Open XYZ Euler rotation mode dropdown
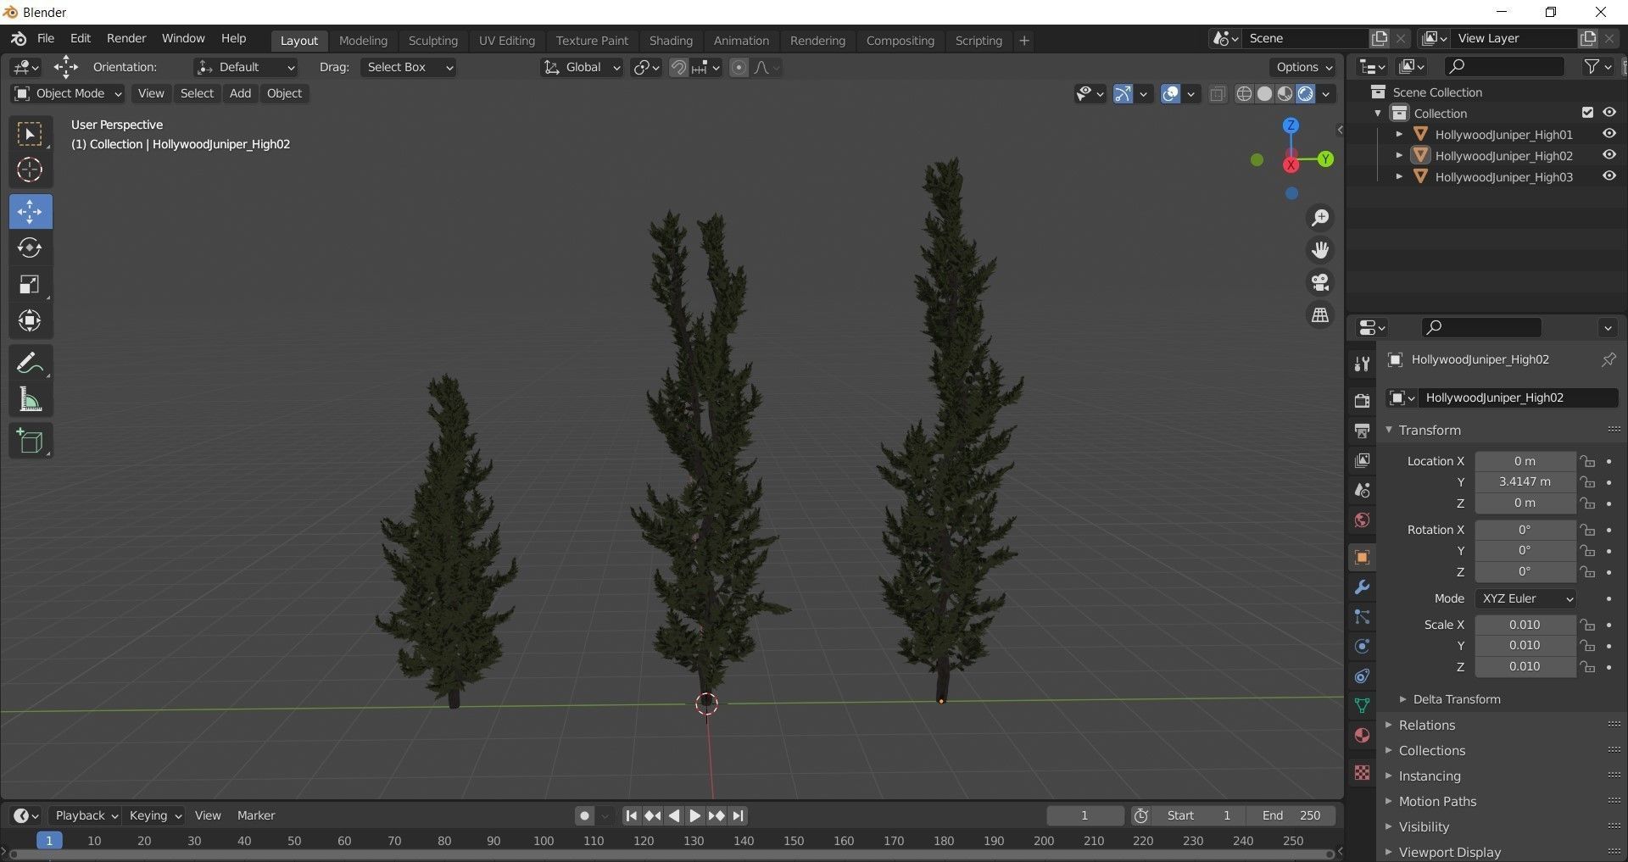 point(1525,598)
